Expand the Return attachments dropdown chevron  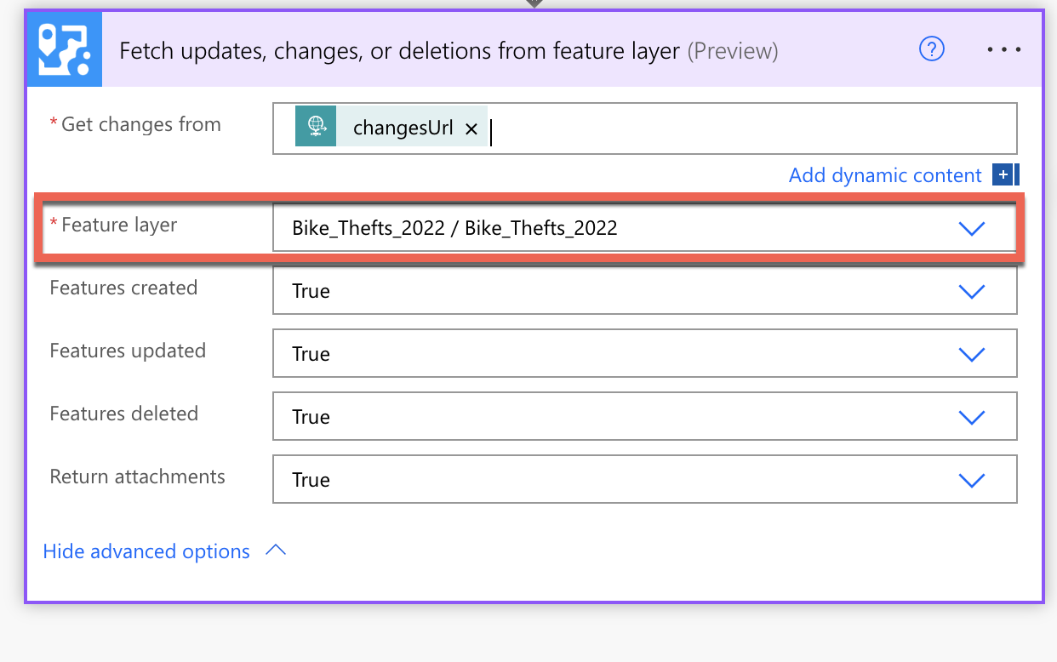[x=971, y=480]
